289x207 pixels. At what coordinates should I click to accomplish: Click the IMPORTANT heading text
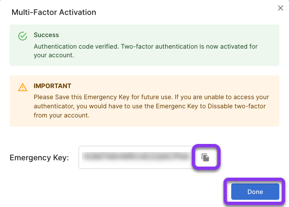(x=53, y=86)
